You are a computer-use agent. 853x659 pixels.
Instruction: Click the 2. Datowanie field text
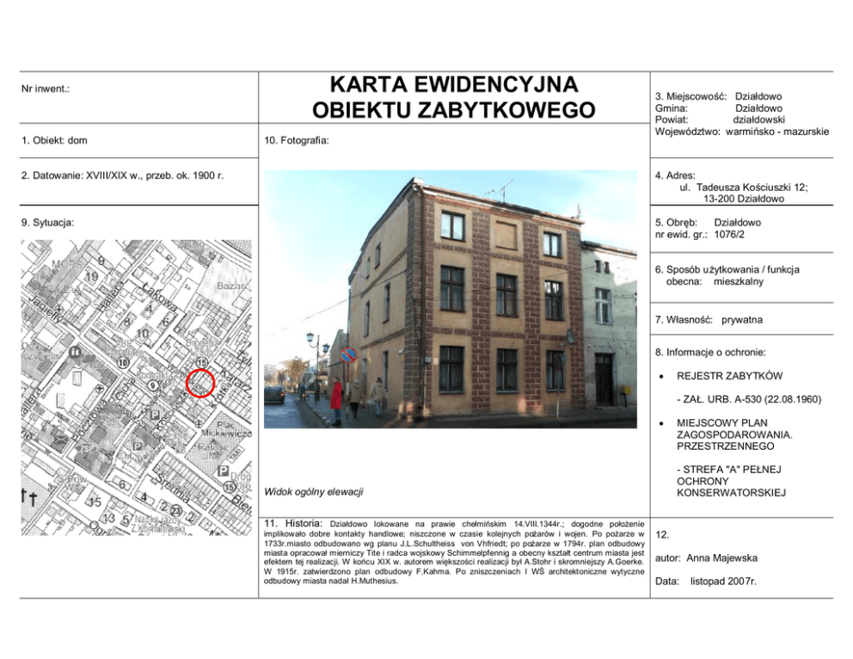point(123,176)
